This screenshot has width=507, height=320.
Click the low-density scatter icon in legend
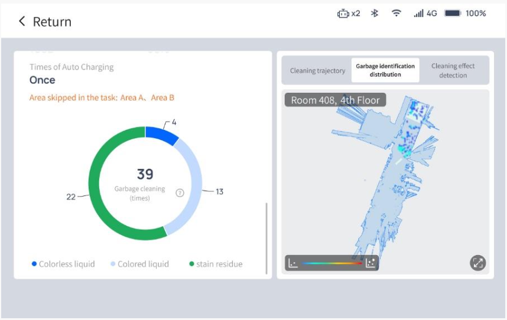tap(292, 263)
